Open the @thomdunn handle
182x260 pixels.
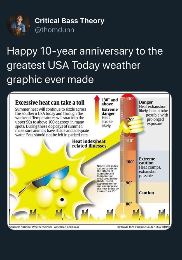(55, 30)
